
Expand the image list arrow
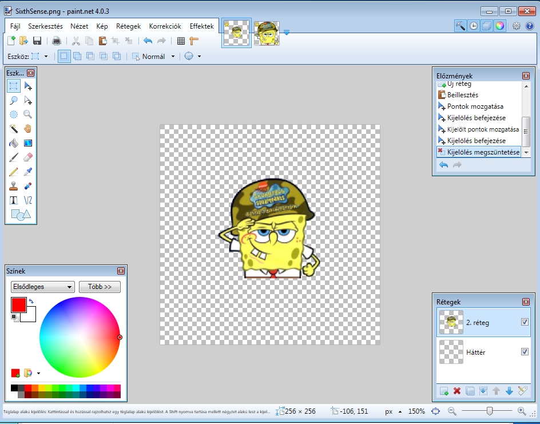(x=287, y=33)
